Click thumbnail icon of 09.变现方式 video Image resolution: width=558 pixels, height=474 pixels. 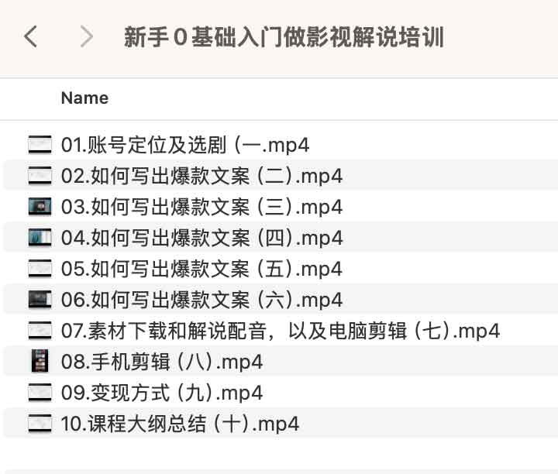click(x=40, y=393)
